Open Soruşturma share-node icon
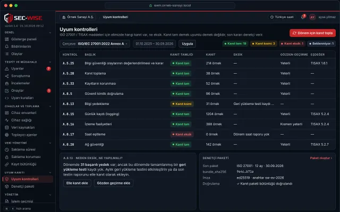The width and height of the screenshot is (340, 212). (x=7, y=76)
